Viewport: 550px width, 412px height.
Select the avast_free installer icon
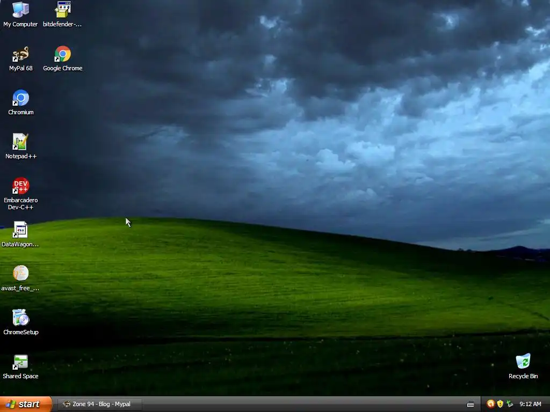(x=21, y=274)
